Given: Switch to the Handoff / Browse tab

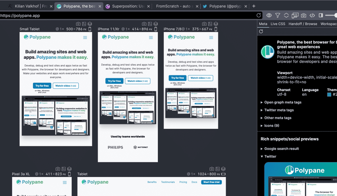Looking at the screenshot, I should point(303,24).
